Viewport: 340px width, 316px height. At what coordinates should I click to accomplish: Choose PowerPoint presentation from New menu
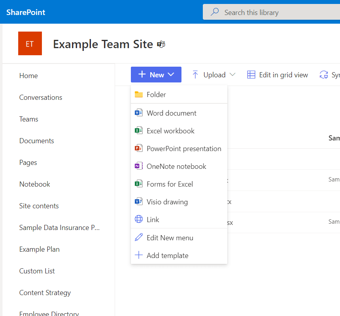[179, 148]
